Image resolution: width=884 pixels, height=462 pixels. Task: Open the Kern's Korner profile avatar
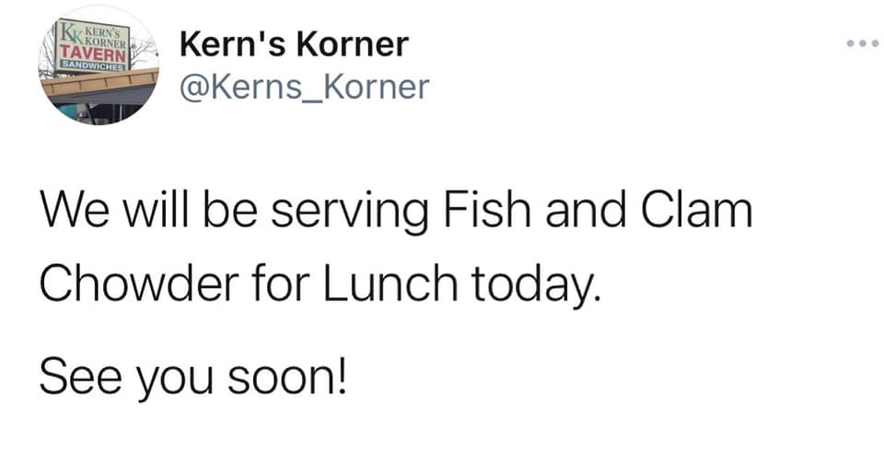(x=99, y=65)
